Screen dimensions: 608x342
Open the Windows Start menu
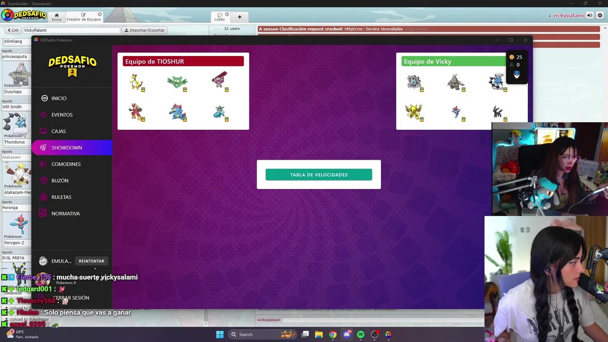click(x=220, y=334)
